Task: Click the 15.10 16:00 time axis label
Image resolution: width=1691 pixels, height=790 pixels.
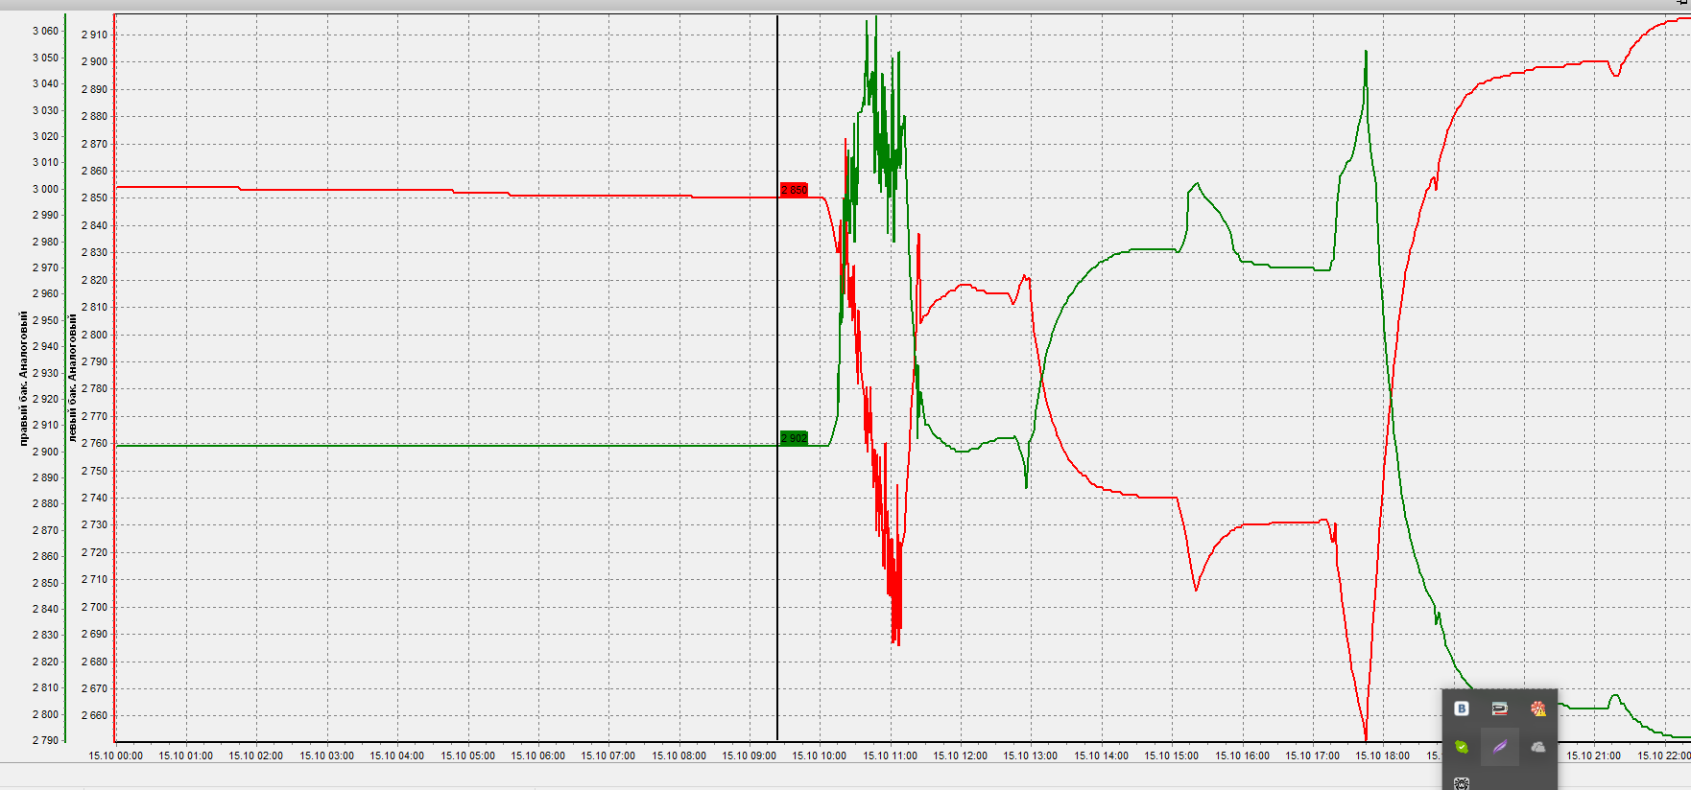Action: pyautogui.click(x=1242, y=755)
